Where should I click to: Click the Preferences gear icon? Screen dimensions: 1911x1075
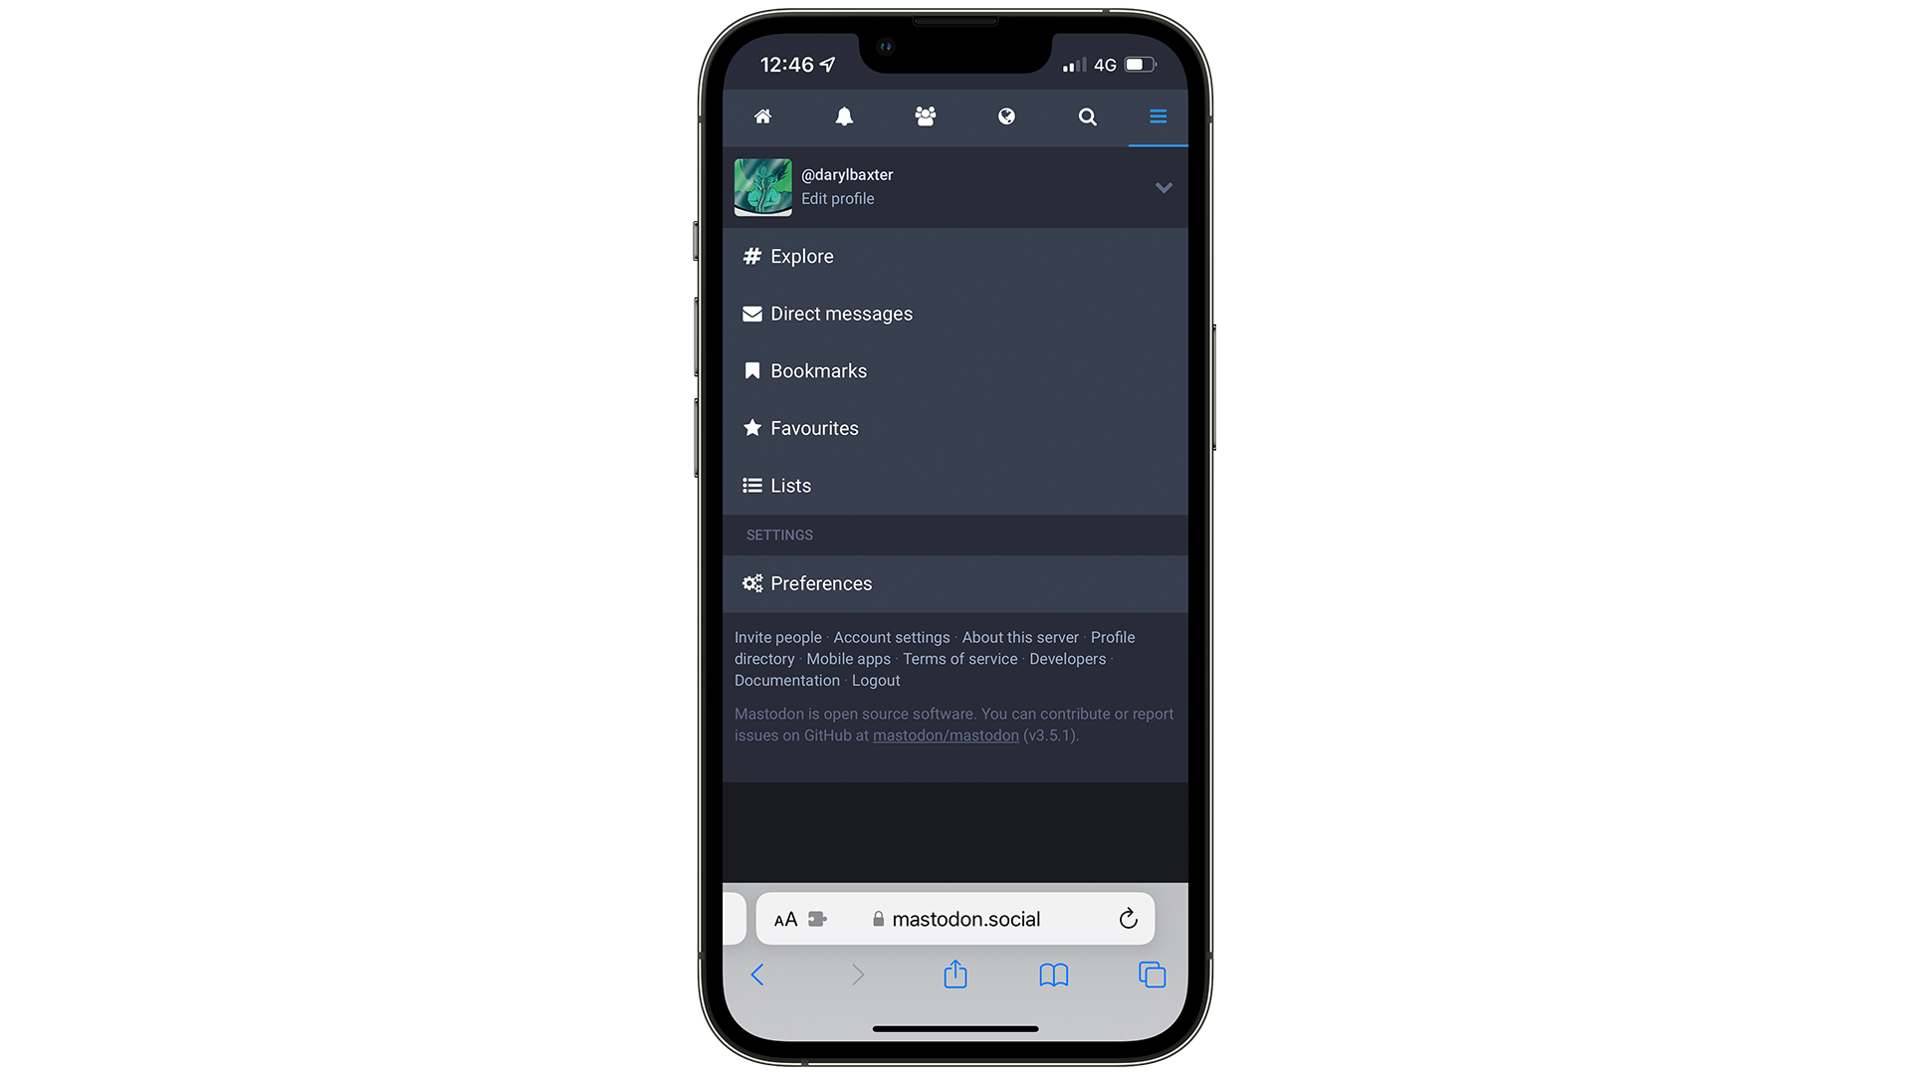click(752, 582)
